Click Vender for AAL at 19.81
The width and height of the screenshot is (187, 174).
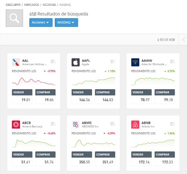[22, 96]
